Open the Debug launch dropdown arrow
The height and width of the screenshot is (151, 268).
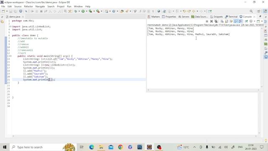tap(79, 11)
